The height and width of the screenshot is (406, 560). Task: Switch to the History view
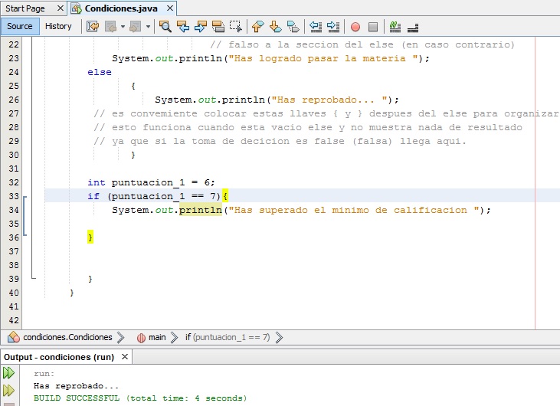[x=58, y=26]
